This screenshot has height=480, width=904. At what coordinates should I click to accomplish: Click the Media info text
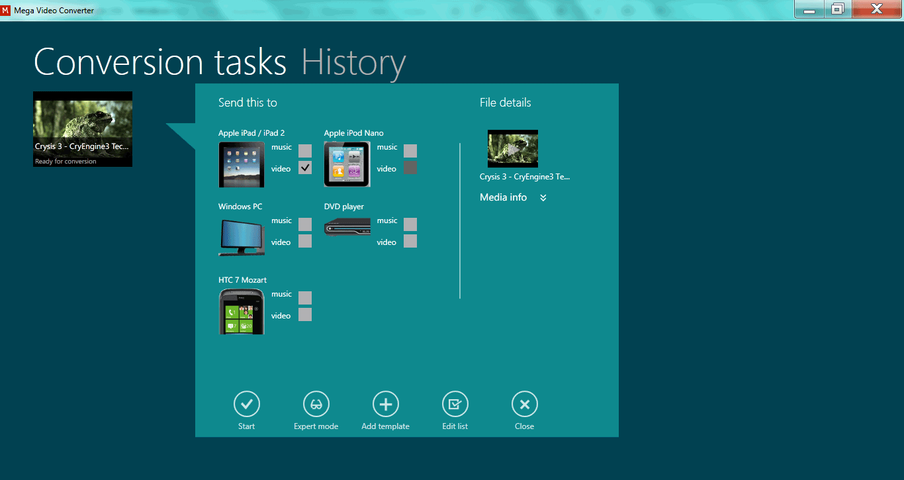pos(504,197)
